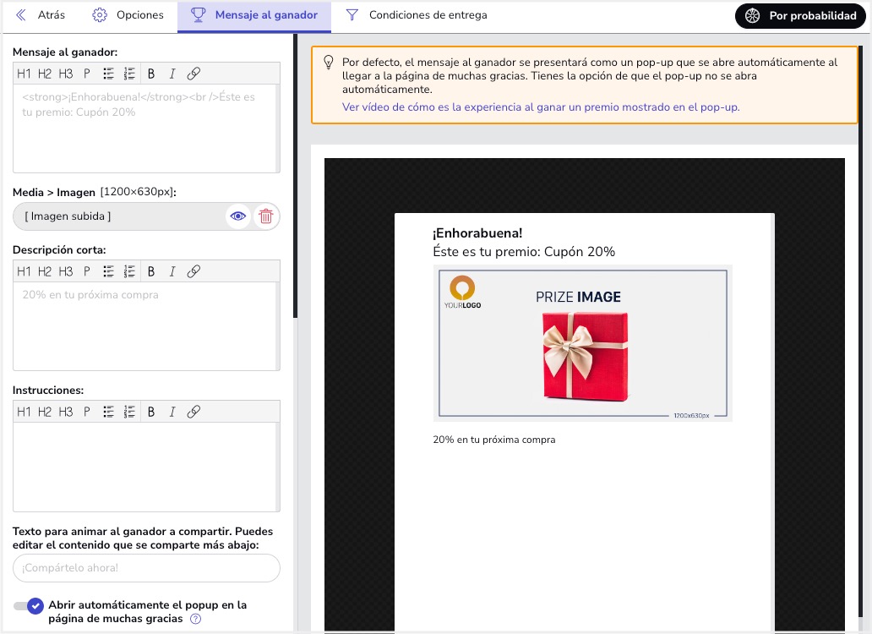Add numbered list in Instrucciones editor
Image resolution: width=872 pixels, height=634 pixels.
(x=129, y=412)
